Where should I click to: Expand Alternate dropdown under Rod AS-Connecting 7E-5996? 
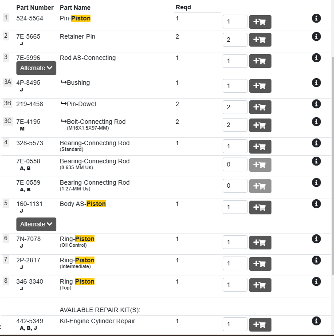(x=36, y=68)
